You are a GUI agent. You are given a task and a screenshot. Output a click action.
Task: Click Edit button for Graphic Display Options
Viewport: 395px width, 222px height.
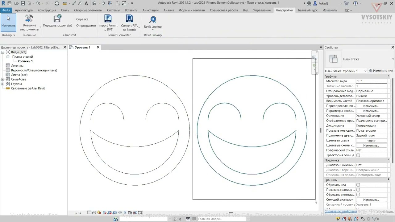click(x=371, y=111)
